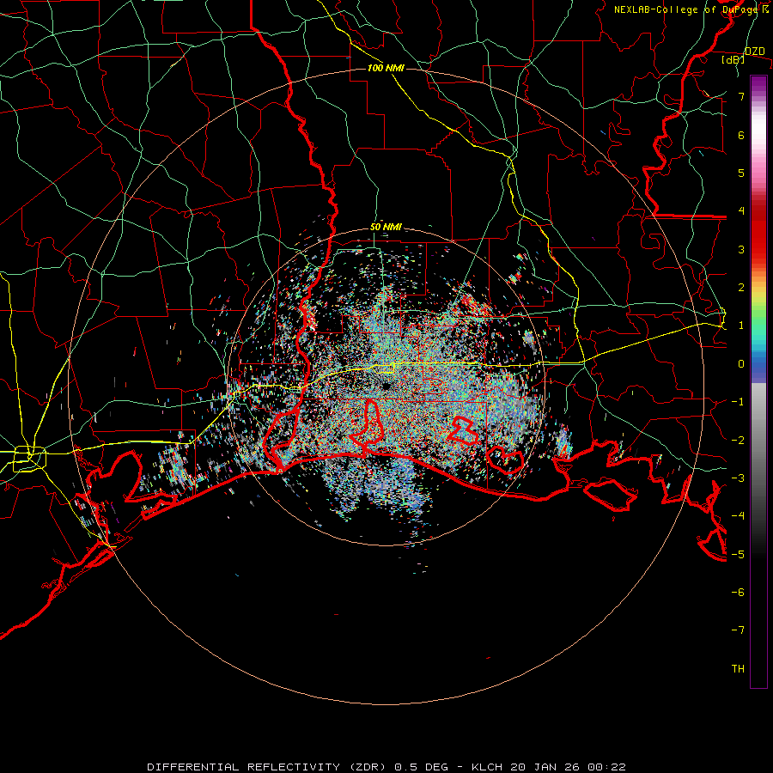Click the -1 value on the color scale

(738, 402)
